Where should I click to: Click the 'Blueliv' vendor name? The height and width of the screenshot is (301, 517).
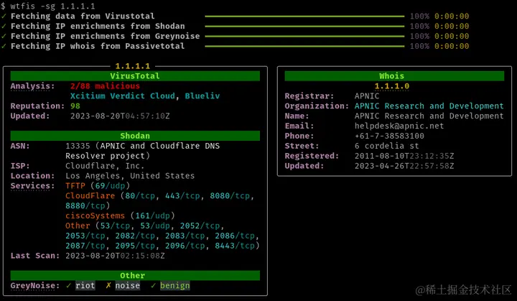pos(202,96)
